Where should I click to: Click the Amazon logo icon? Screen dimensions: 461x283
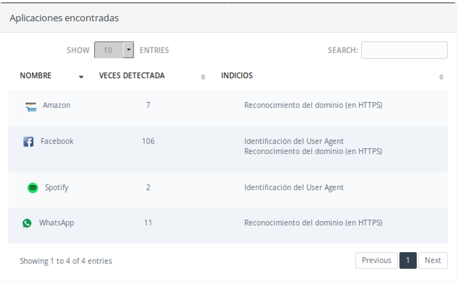[31, 107]
